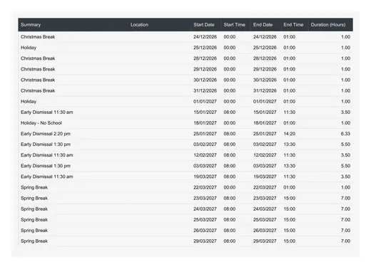Click start date 19/03/2027

tap(205, 177)
